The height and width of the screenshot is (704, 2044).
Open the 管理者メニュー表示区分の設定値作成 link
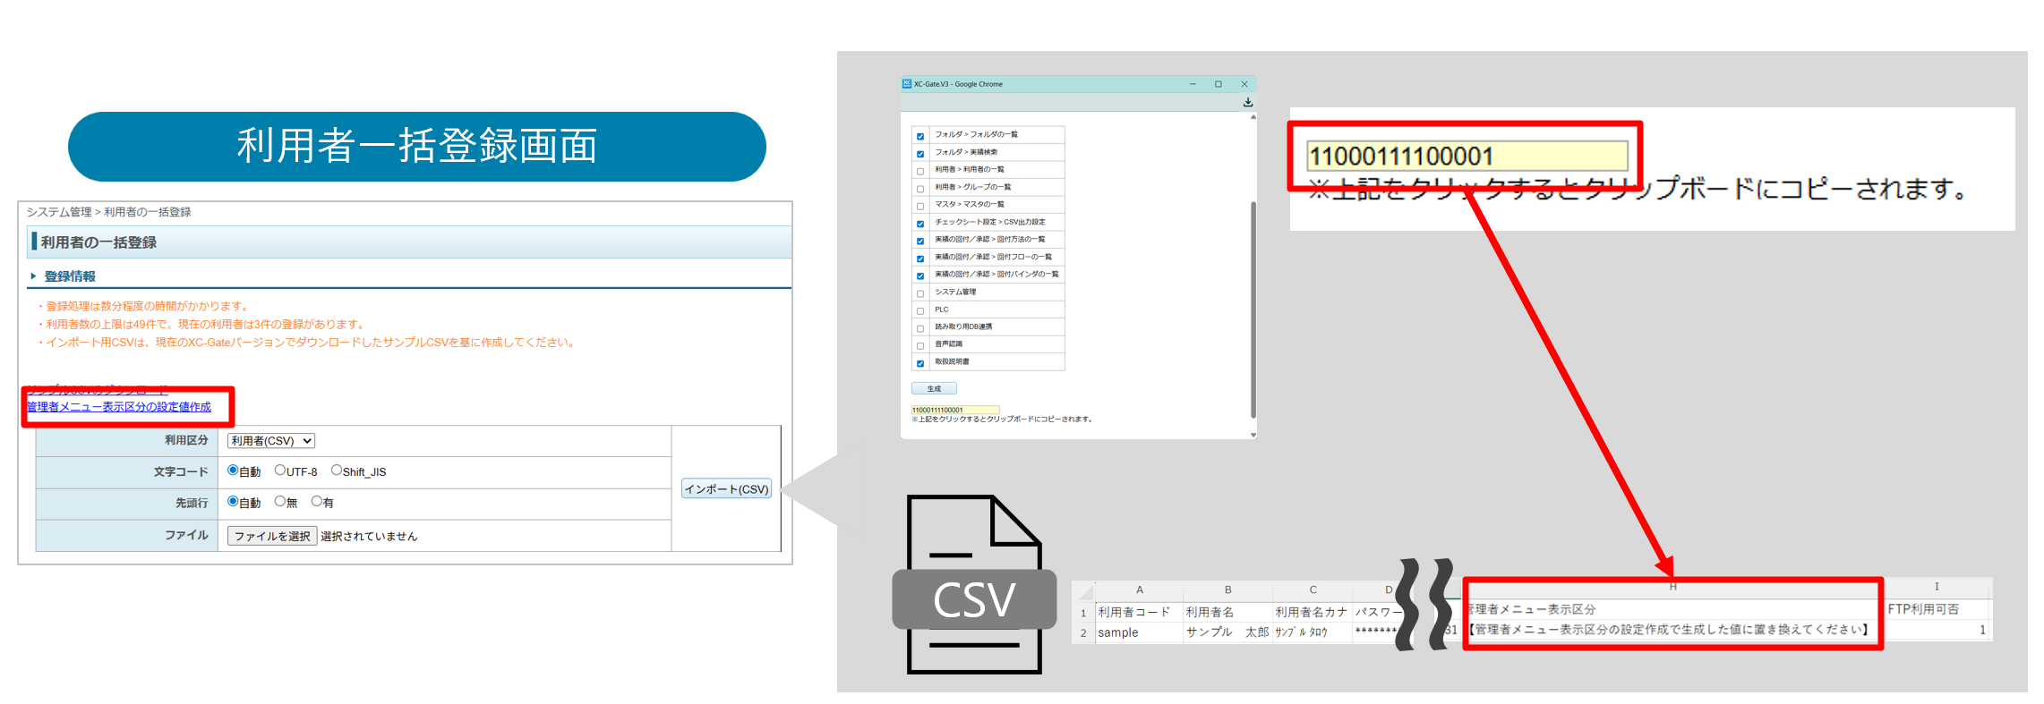(119, 407)
